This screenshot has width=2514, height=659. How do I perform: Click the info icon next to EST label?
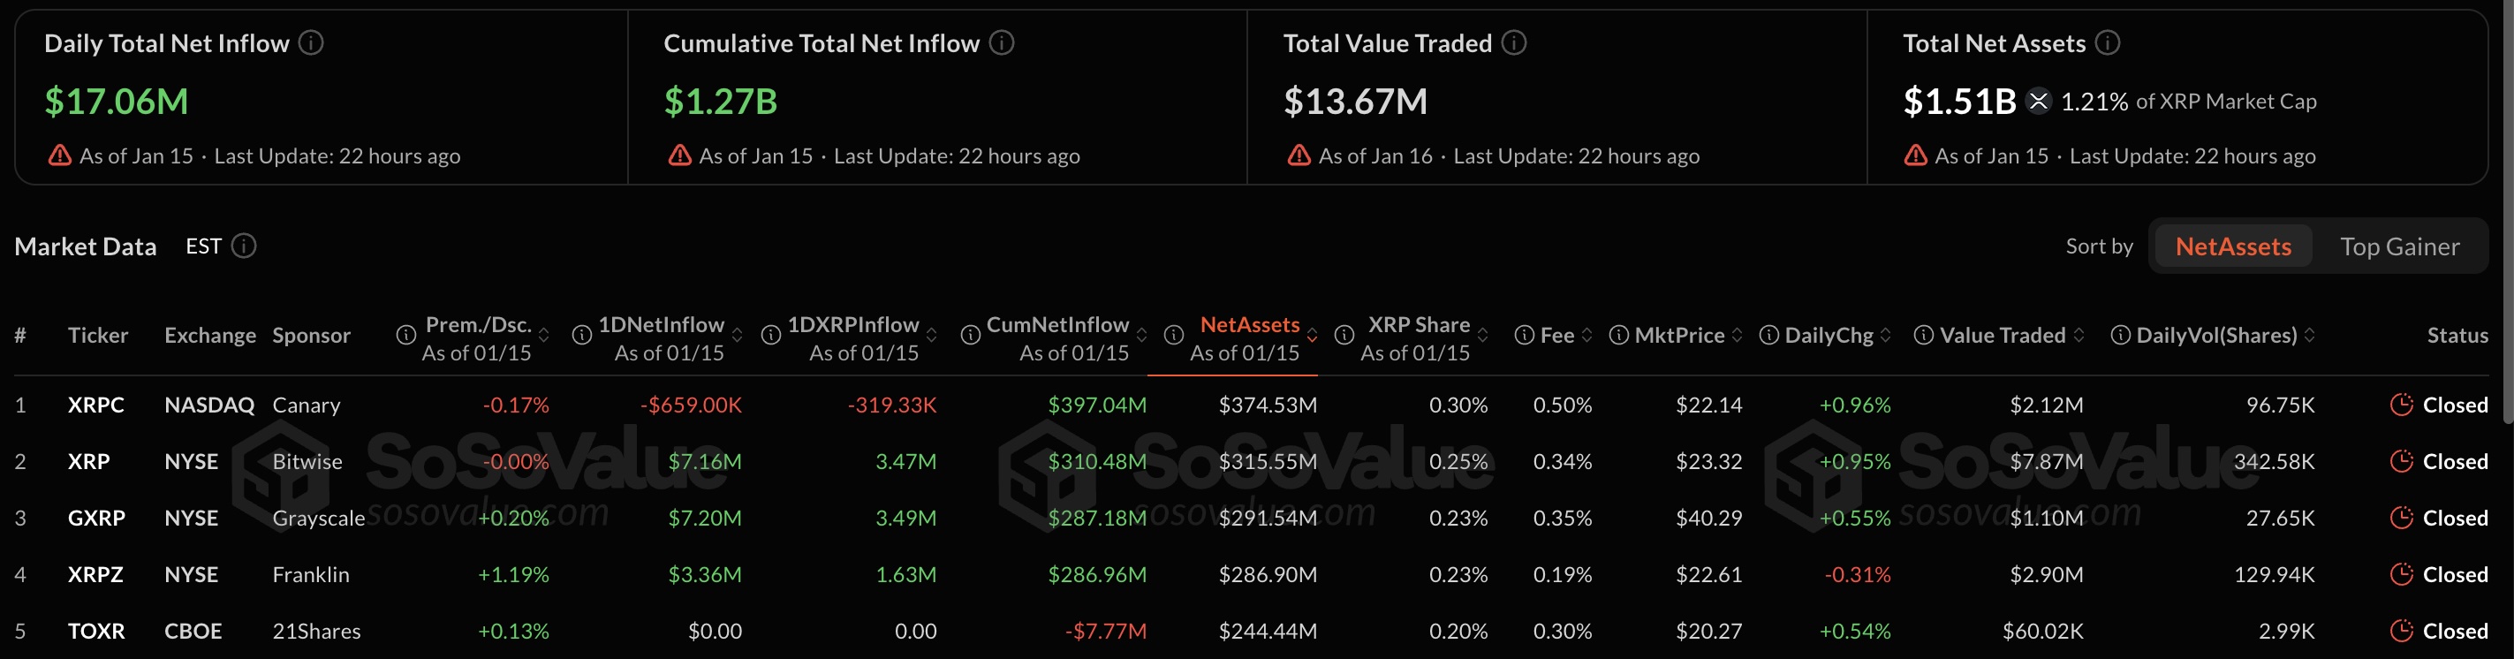click(x=246, y=246)
